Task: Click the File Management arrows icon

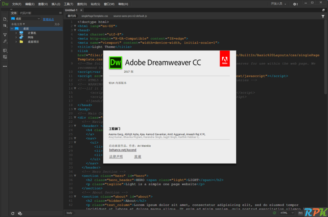Action: pos(5,26)
